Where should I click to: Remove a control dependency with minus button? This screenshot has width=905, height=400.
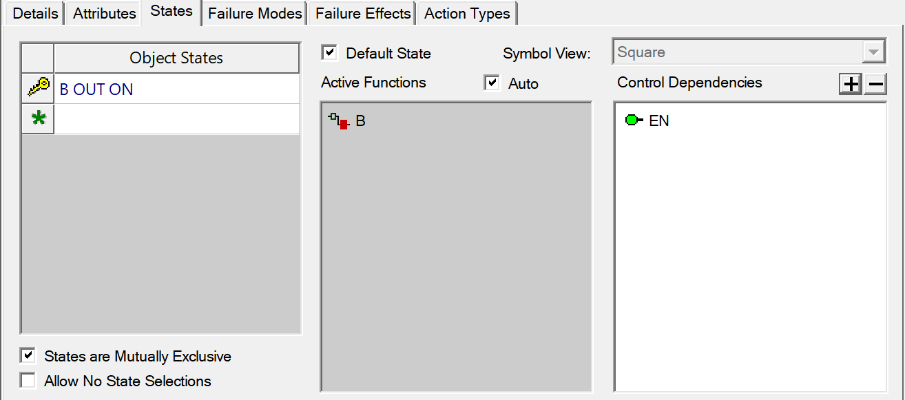click(x=875, y=84)
